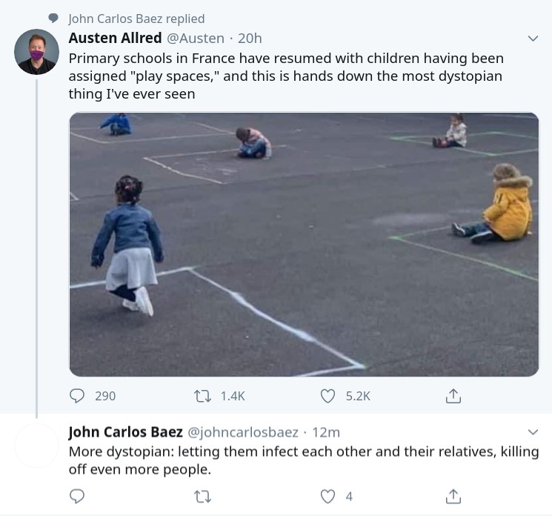Reply to Austen Allred's tweet
The width and height of the screenshot is (552, 516).
point(77,396)
